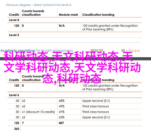The height and width of the screenshot is (132, 151).
Task: Select 'x2' in the 63% row
Action: tap(23, 117)
